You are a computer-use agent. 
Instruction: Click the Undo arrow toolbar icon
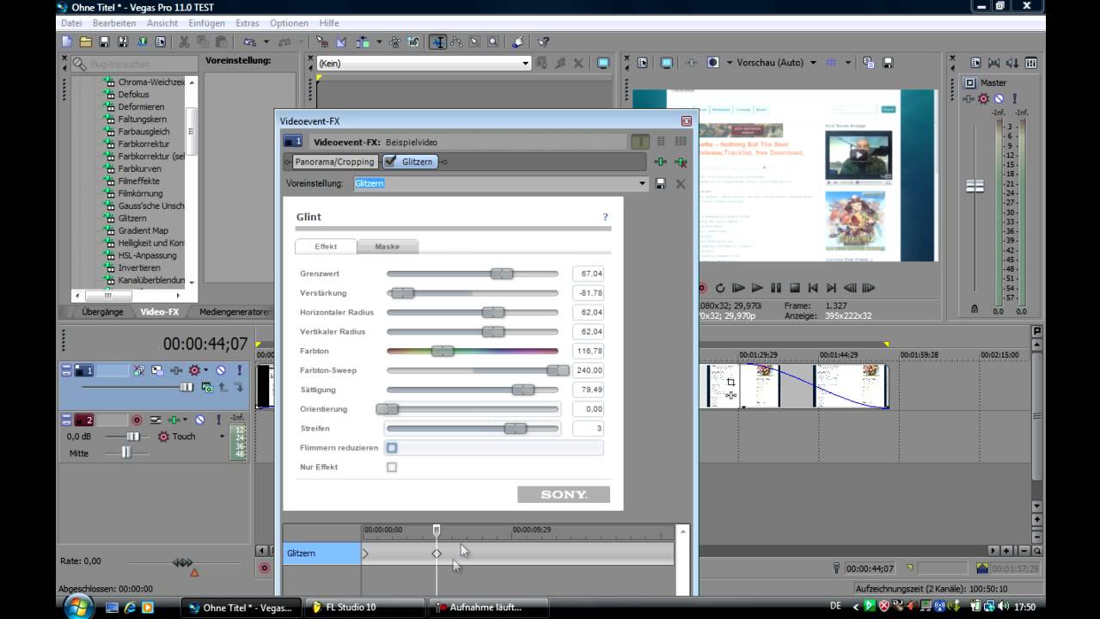click(249, 41)
